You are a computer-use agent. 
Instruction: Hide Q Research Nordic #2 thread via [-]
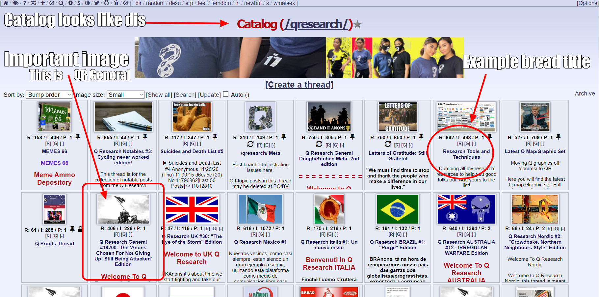[563, 229]
